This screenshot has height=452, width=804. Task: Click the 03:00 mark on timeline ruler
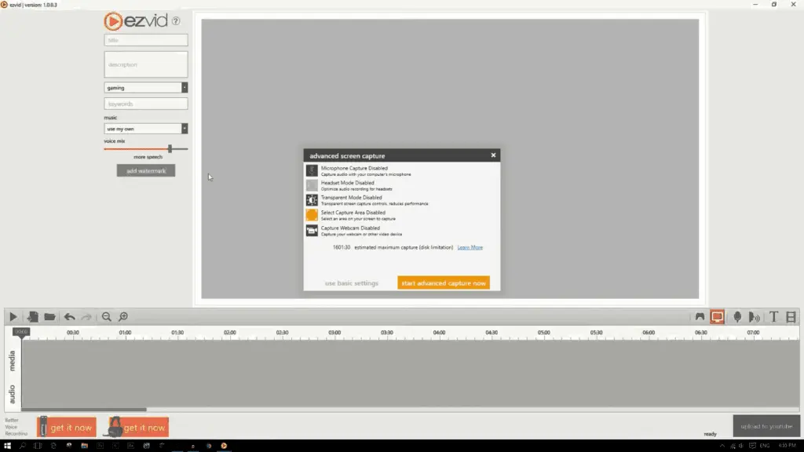coord(334,333)
